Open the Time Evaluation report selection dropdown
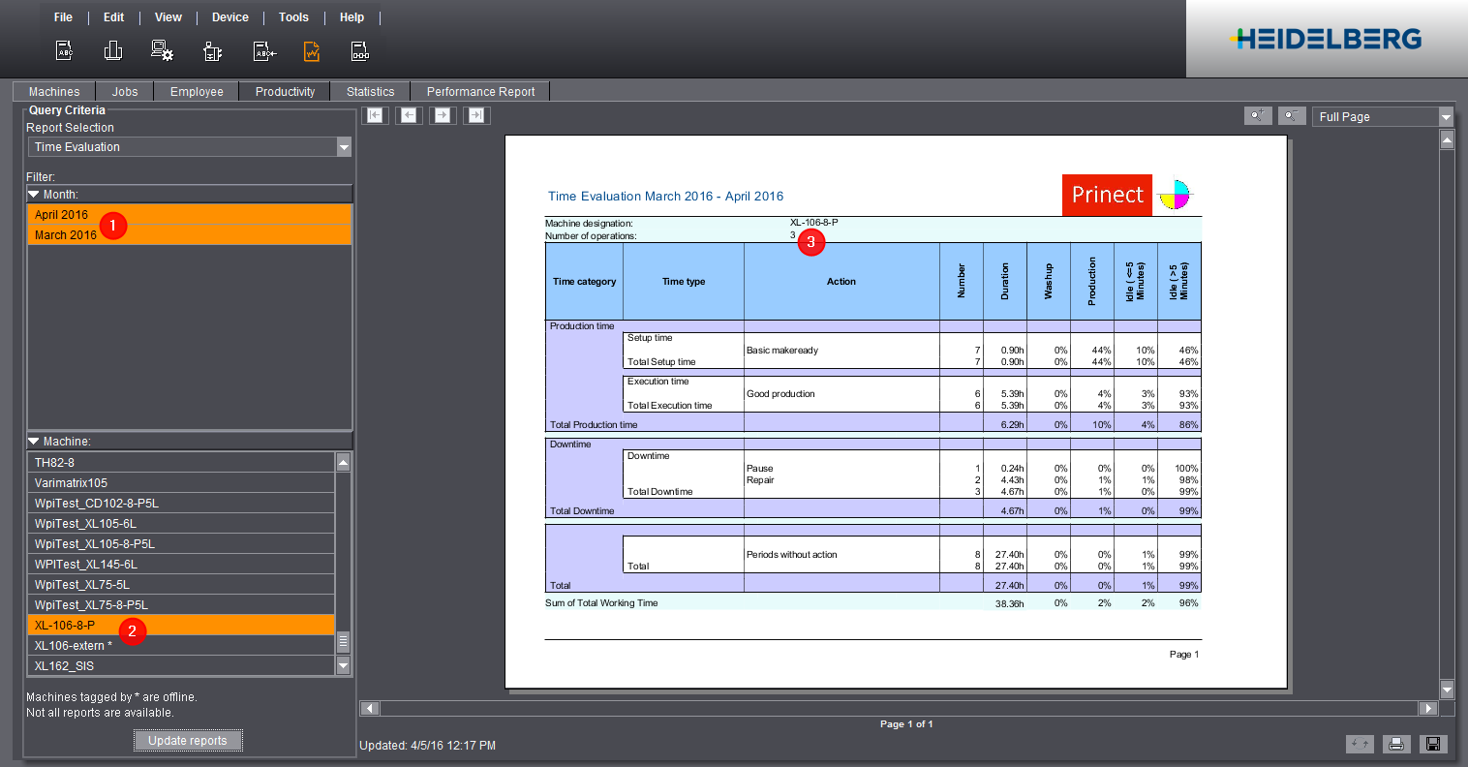This screenshot has height=767, width=1468. (x=344, y=147)
